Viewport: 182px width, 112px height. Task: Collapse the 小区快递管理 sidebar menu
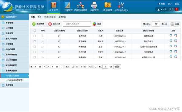point(15,71)
